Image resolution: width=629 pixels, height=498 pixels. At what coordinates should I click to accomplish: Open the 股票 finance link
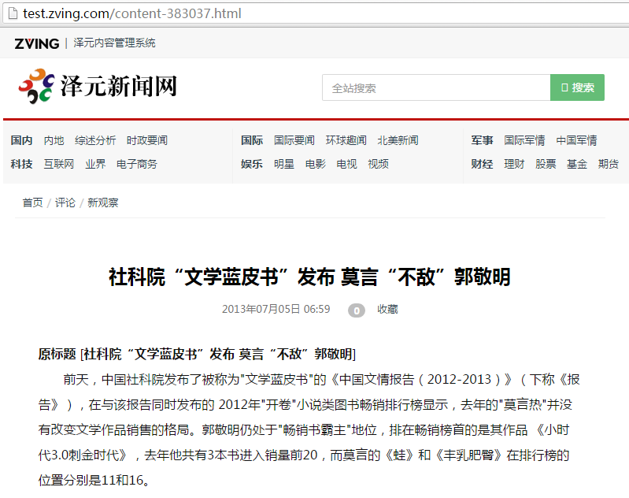pyautogui.click(x=546, y=164)
